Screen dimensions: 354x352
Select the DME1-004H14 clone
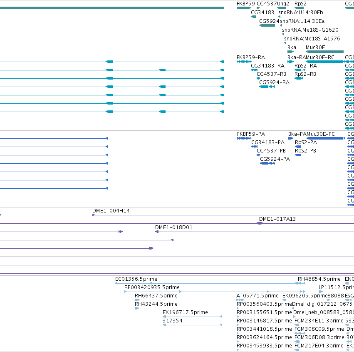(223, 215)
